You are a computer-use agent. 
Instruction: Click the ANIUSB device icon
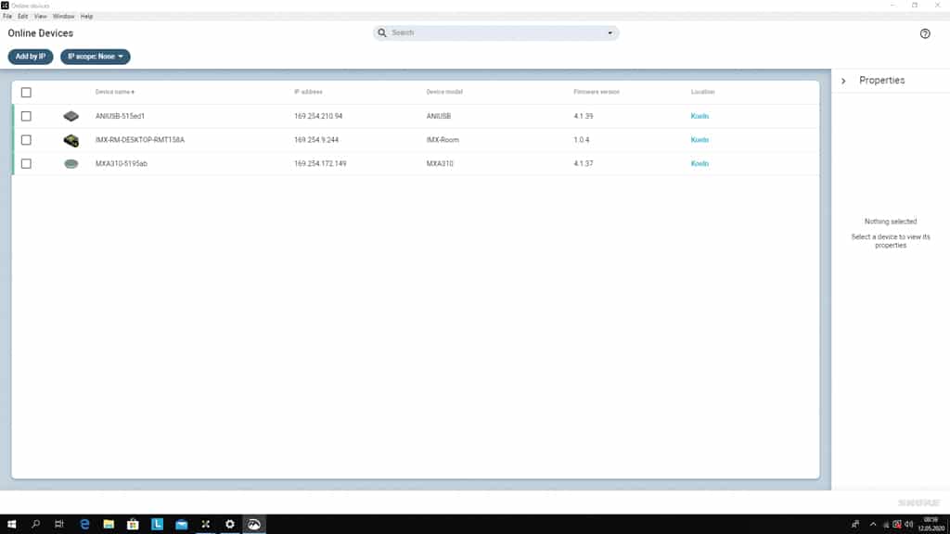tap(71, 116)
